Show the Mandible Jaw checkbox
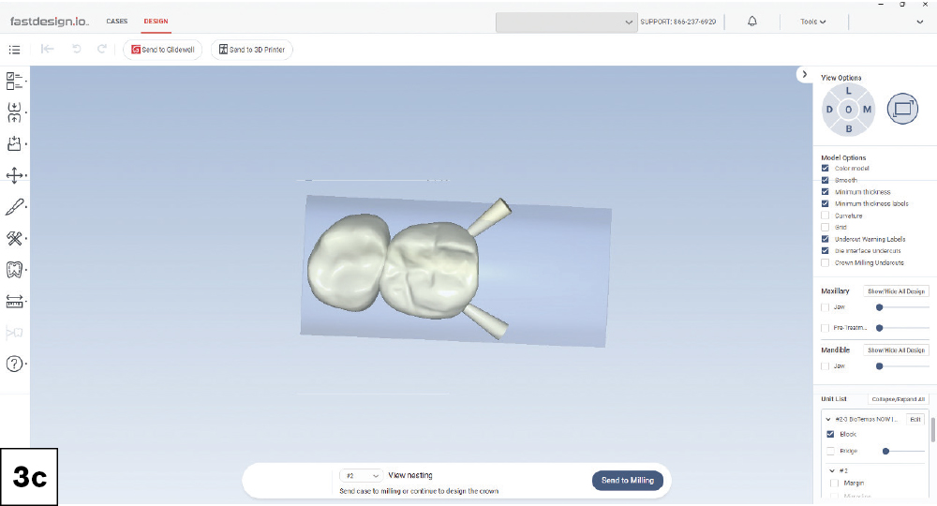937x506 pixels. pos(825,366)
